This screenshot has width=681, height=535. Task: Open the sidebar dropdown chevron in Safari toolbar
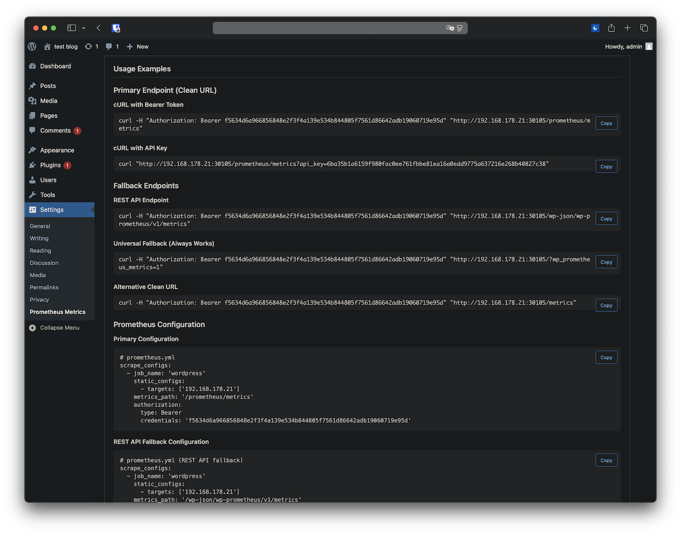pos(83,28)
